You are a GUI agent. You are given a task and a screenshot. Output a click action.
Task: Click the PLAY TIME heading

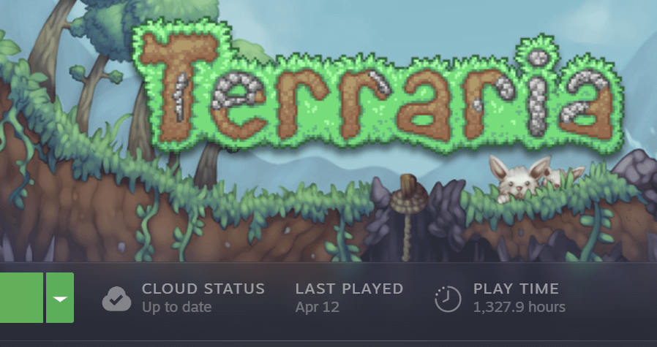(516, 289)
